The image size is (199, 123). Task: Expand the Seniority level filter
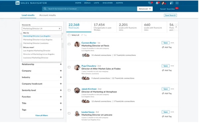(42, 90)
